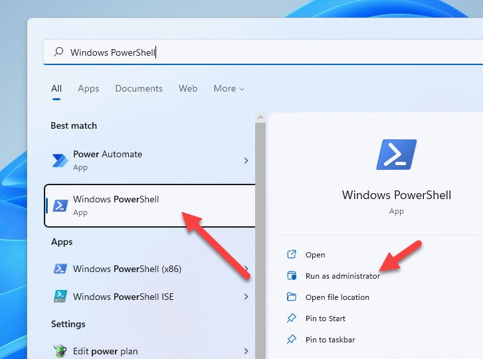
Task: Click the Apps section heading
Action: coord(62,242)
